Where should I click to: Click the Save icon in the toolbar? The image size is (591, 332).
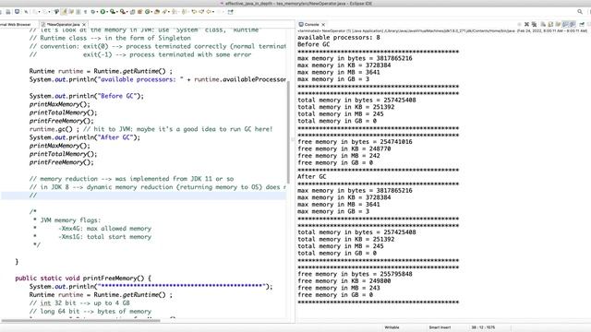pyautogui.click(x=8, y=12)
